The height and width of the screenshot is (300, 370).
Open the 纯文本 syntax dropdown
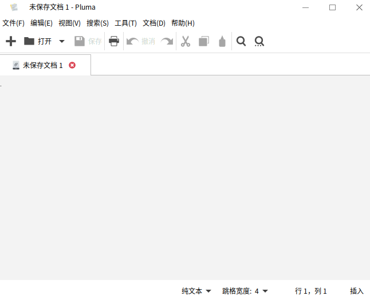click(196, 291)
